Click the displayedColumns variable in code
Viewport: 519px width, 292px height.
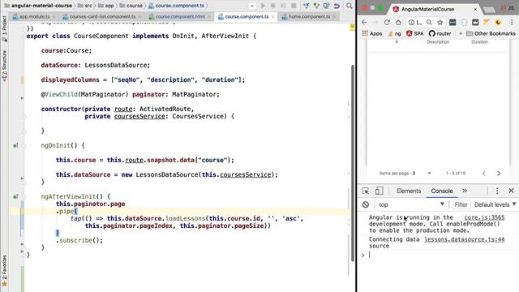[71, 79]
